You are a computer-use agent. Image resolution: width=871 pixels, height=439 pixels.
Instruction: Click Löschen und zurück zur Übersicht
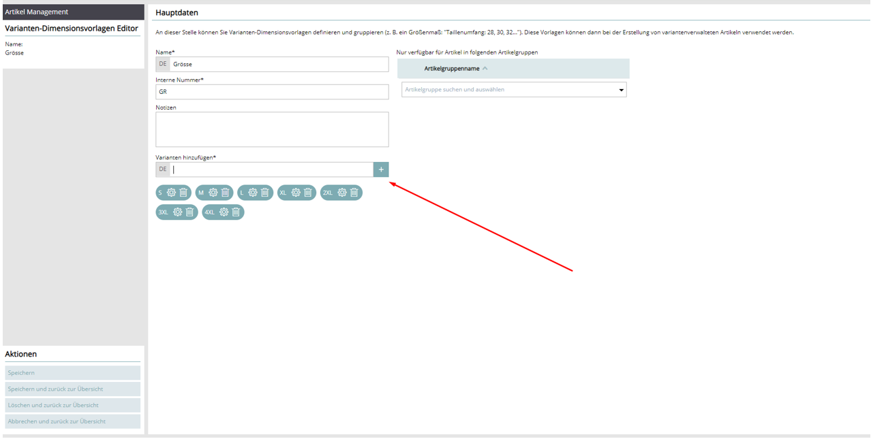coord(72,406)
